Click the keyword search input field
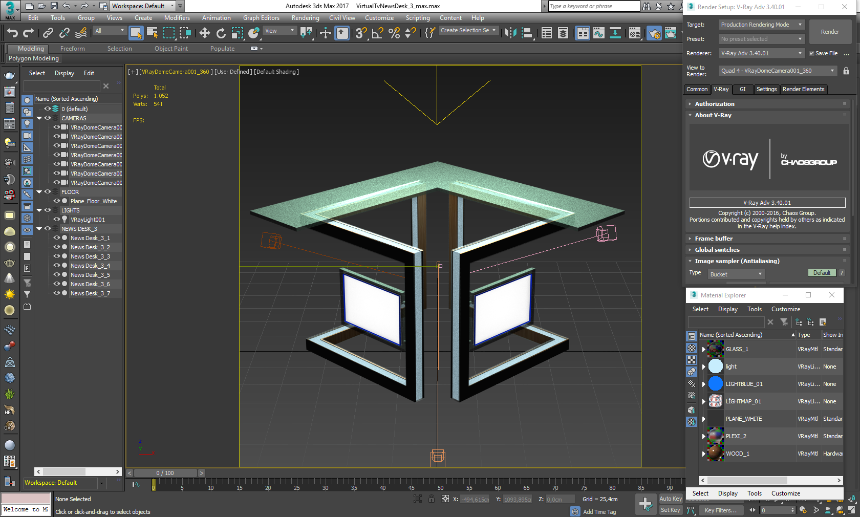This screenshot has height=517, width=860. (593, 6)
